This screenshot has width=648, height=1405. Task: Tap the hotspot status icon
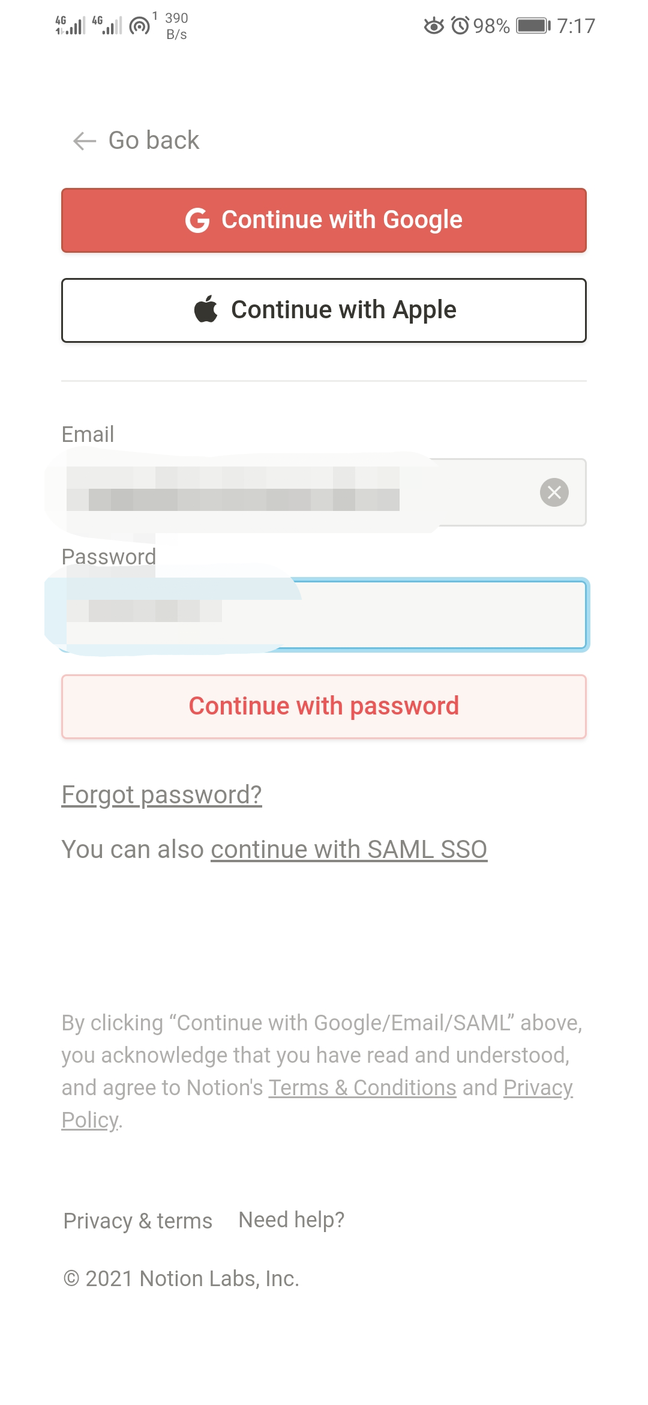140,26
